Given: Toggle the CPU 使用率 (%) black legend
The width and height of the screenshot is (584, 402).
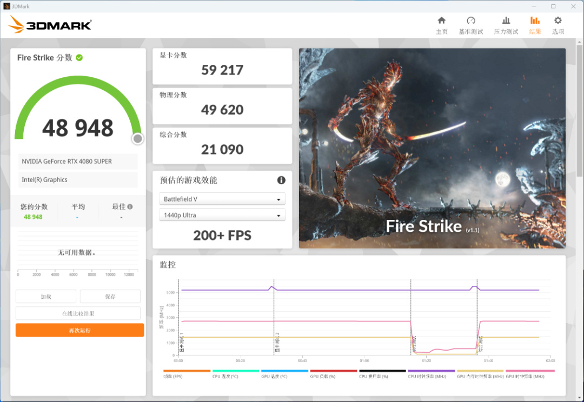Looking at the screenshot, I should point(382,374).
